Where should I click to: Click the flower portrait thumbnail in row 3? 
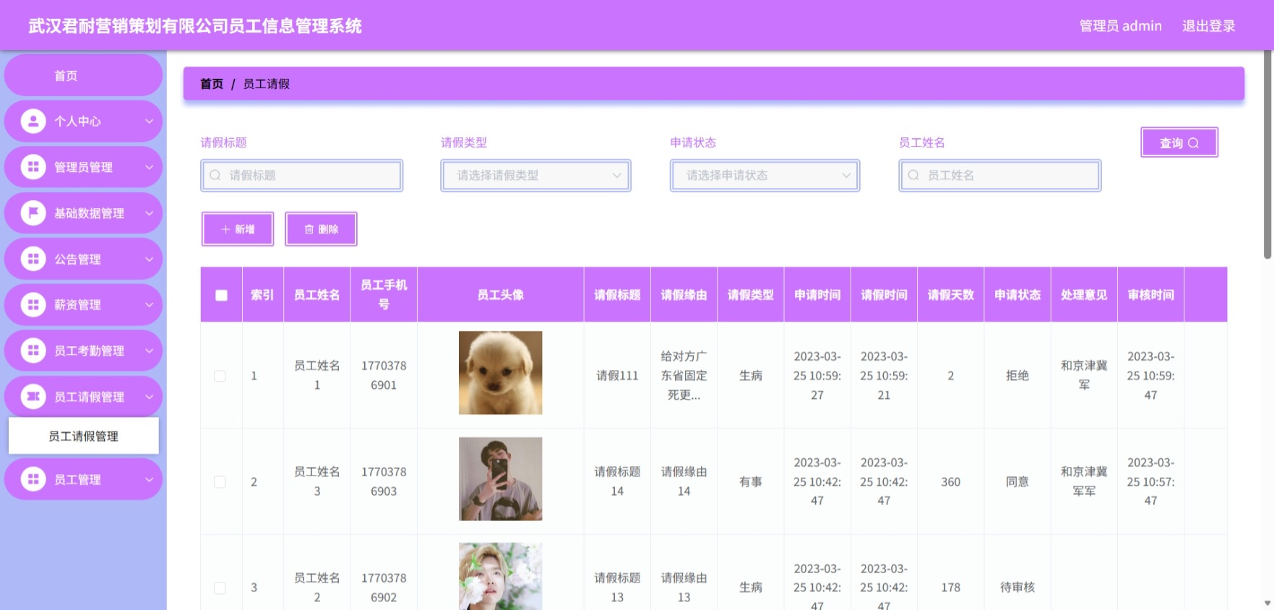(500, 577)
